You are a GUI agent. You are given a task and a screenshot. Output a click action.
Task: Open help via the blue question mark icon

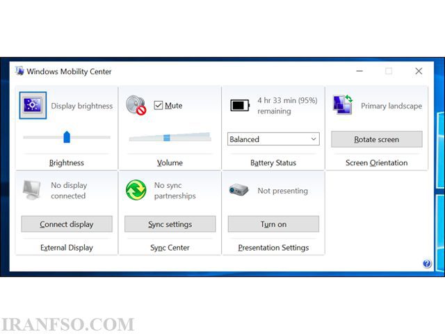(x=427, y=264)
